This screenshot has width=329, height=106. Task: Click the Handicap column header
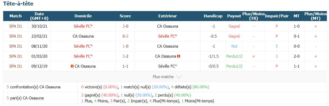213,16
